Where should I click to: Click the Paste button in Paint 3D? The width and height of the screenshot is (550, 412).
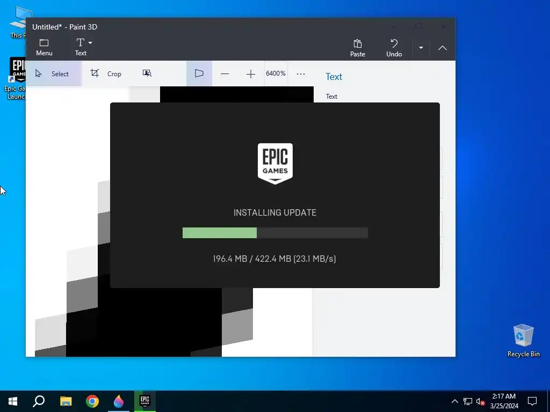357,48
